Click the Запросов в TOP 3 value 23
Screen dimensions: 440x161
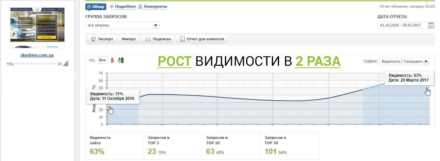tap(152, 152)
